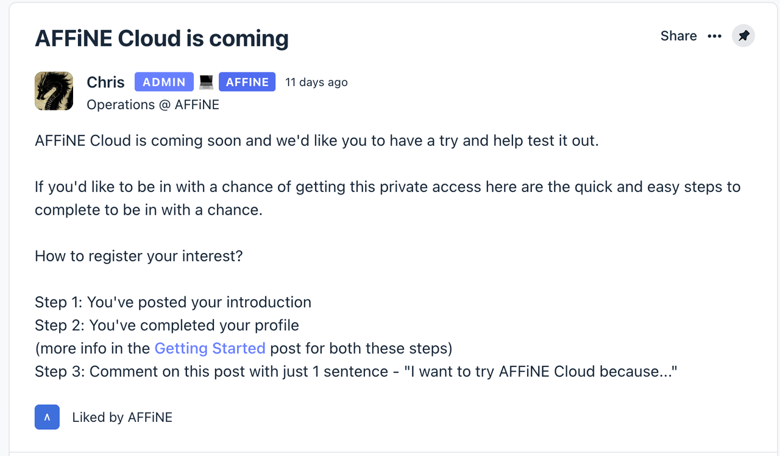Upvote the post with the arrow button
This screenshot has width=780, height=456.
pos(47,417)
